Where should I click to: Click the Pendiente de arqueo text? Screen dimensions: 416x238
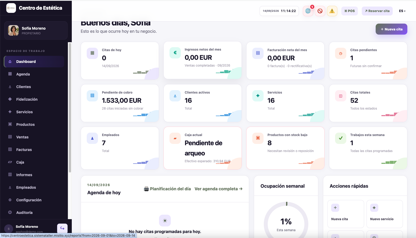[x=203, y=148]
